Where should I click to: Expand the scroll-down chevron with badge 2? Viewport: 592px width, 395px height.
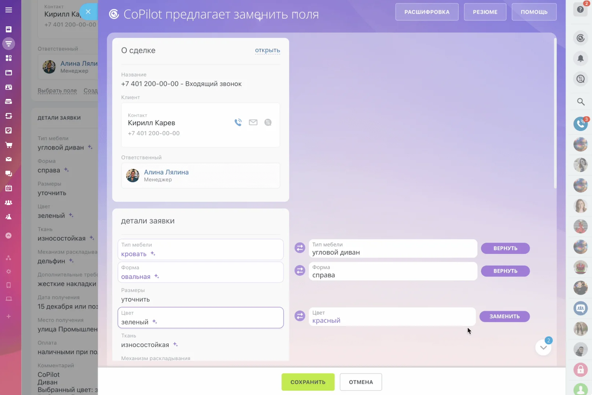coord(543,348)
